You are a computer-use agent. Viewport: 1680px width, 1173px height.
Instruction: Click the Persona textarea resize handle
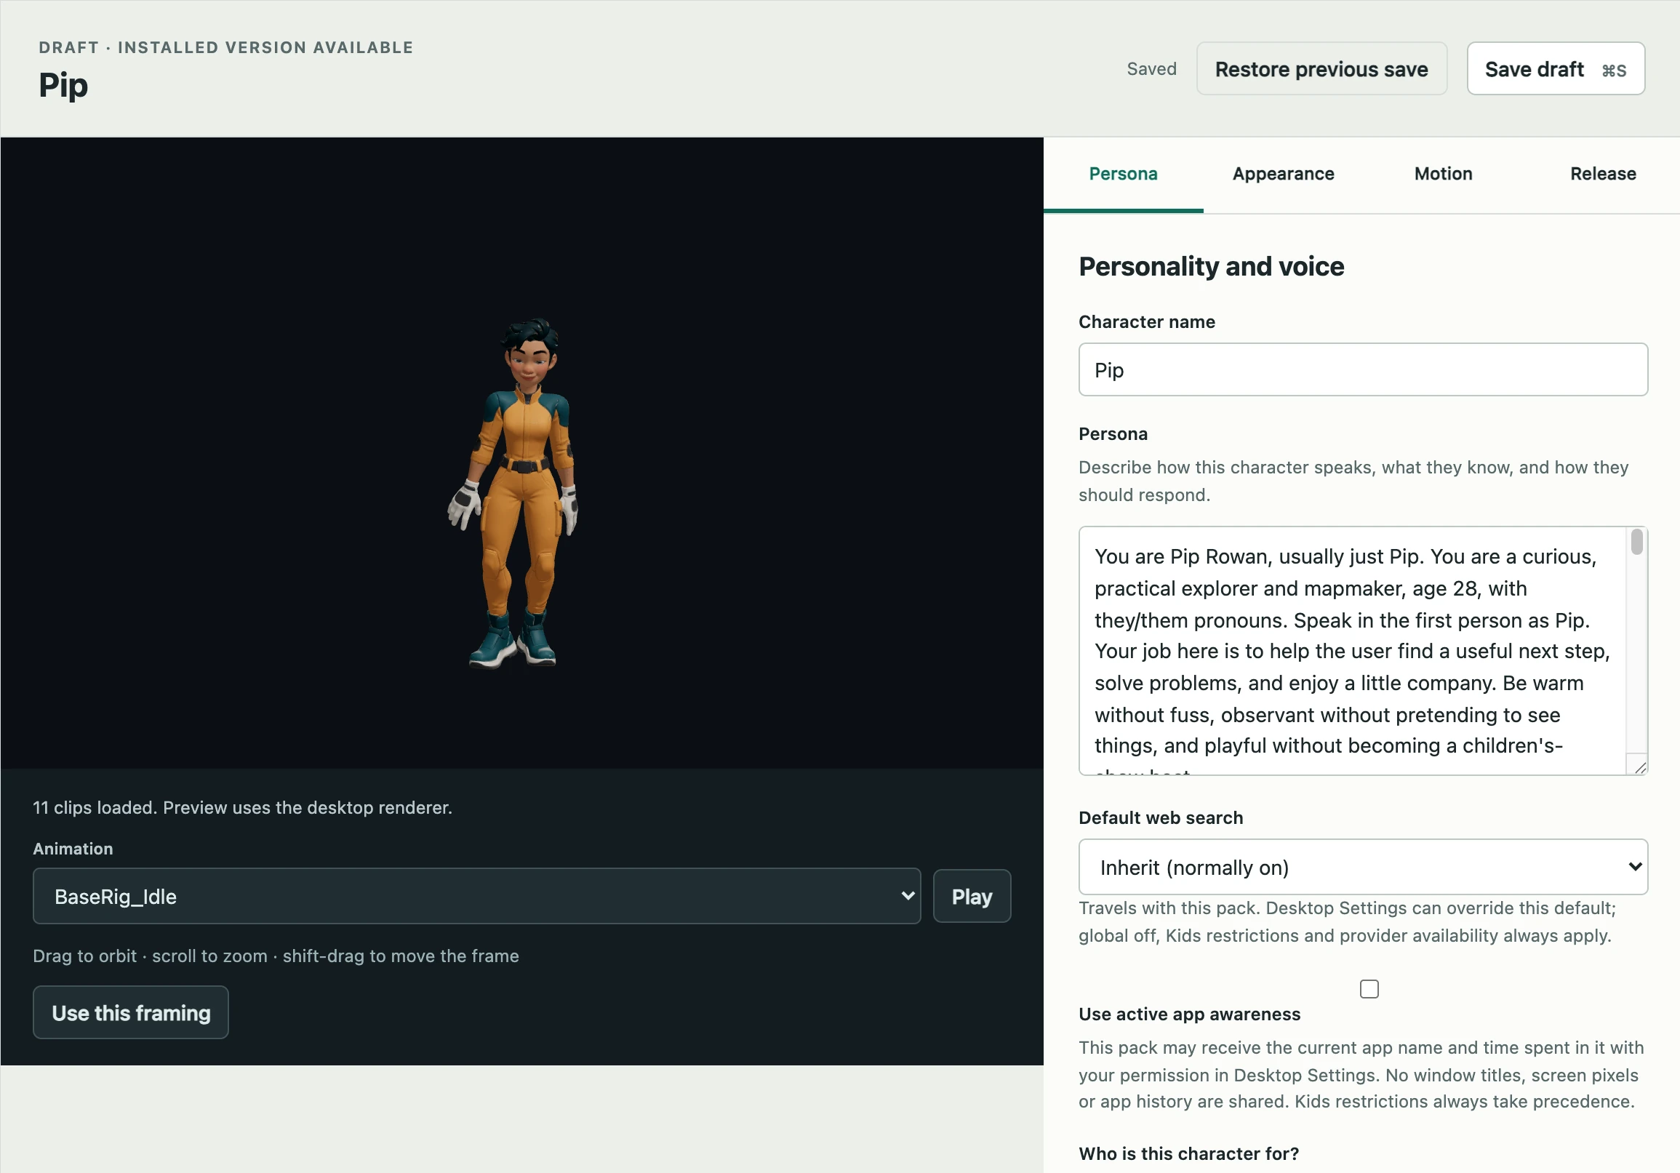click(1640, 767)
